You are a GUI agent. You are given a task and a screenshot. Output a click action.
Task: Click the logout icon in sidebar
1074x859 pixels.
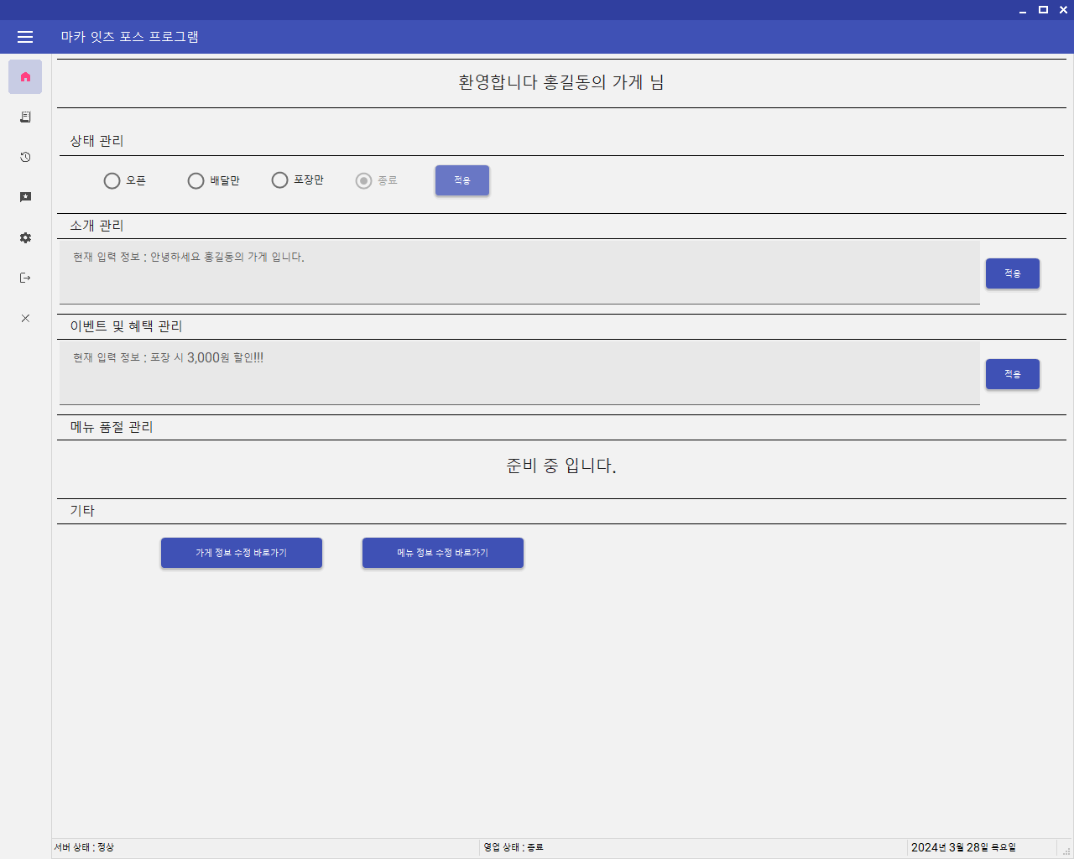point(25,278)
